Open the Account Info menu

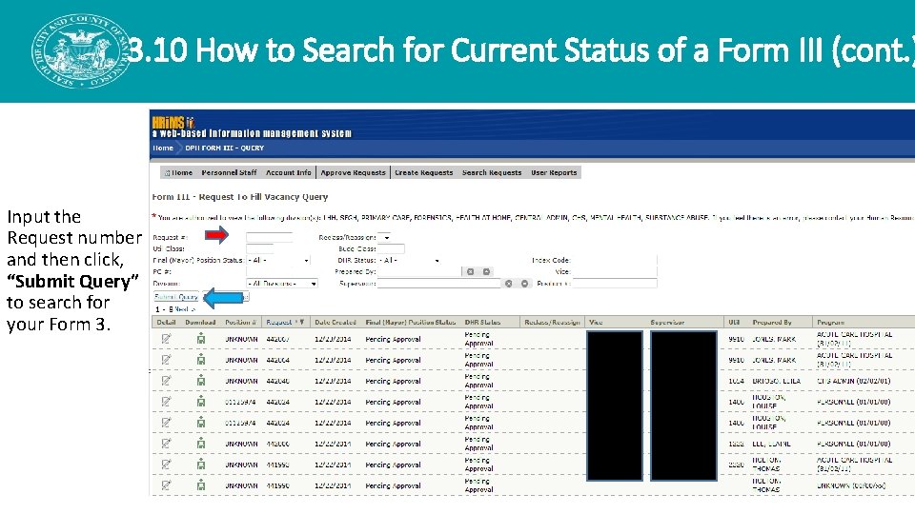(288, 172)
